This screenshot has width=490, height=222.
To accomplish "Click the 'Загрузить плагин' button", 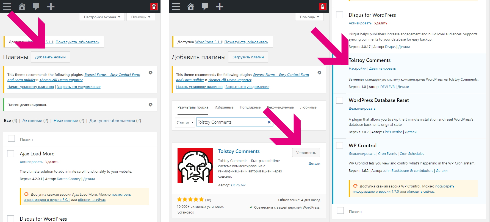I will (x=248, y=57).
